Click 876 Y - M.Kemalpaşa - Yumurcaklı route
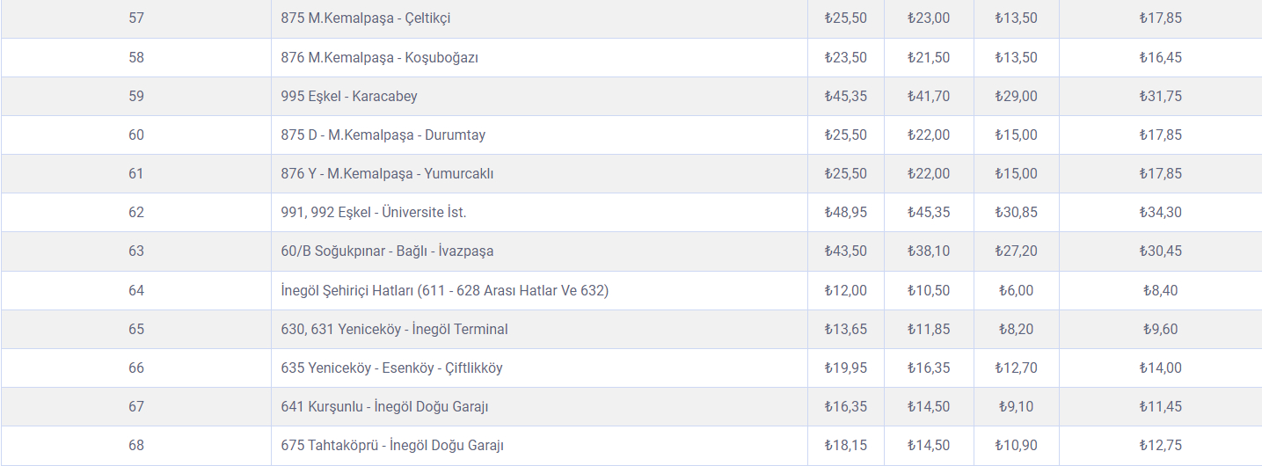The width and height of the screenshot is (1262, 466). (x=387, y=173)
